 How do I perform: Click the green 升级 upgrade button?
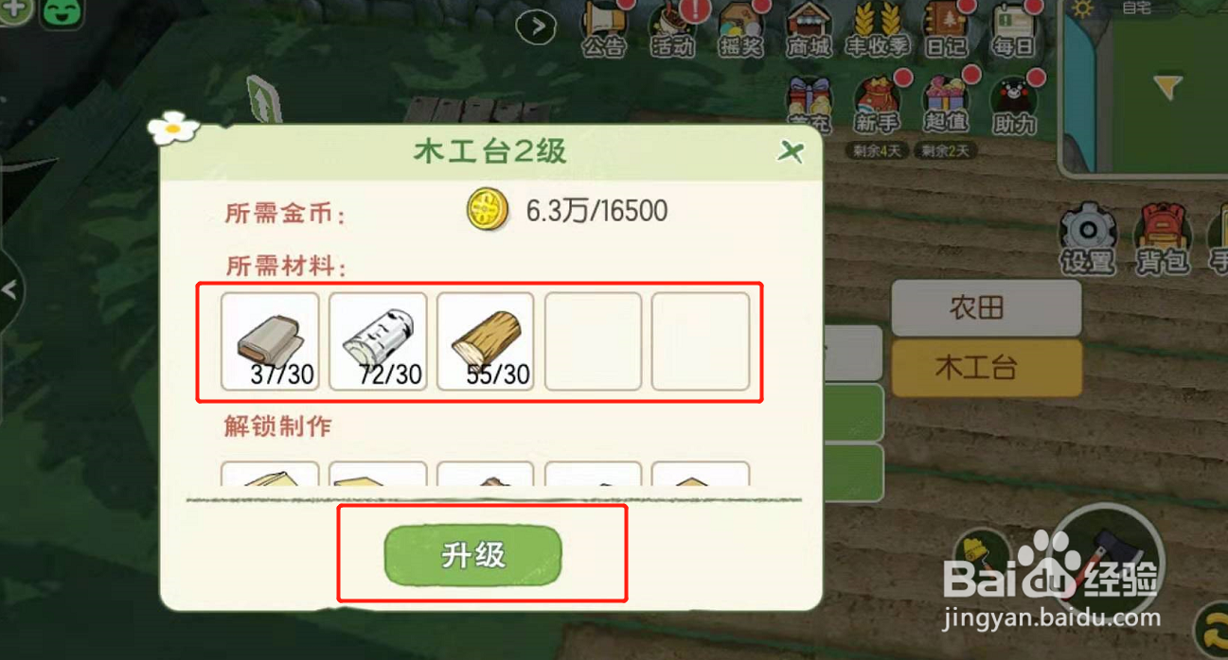473,555
